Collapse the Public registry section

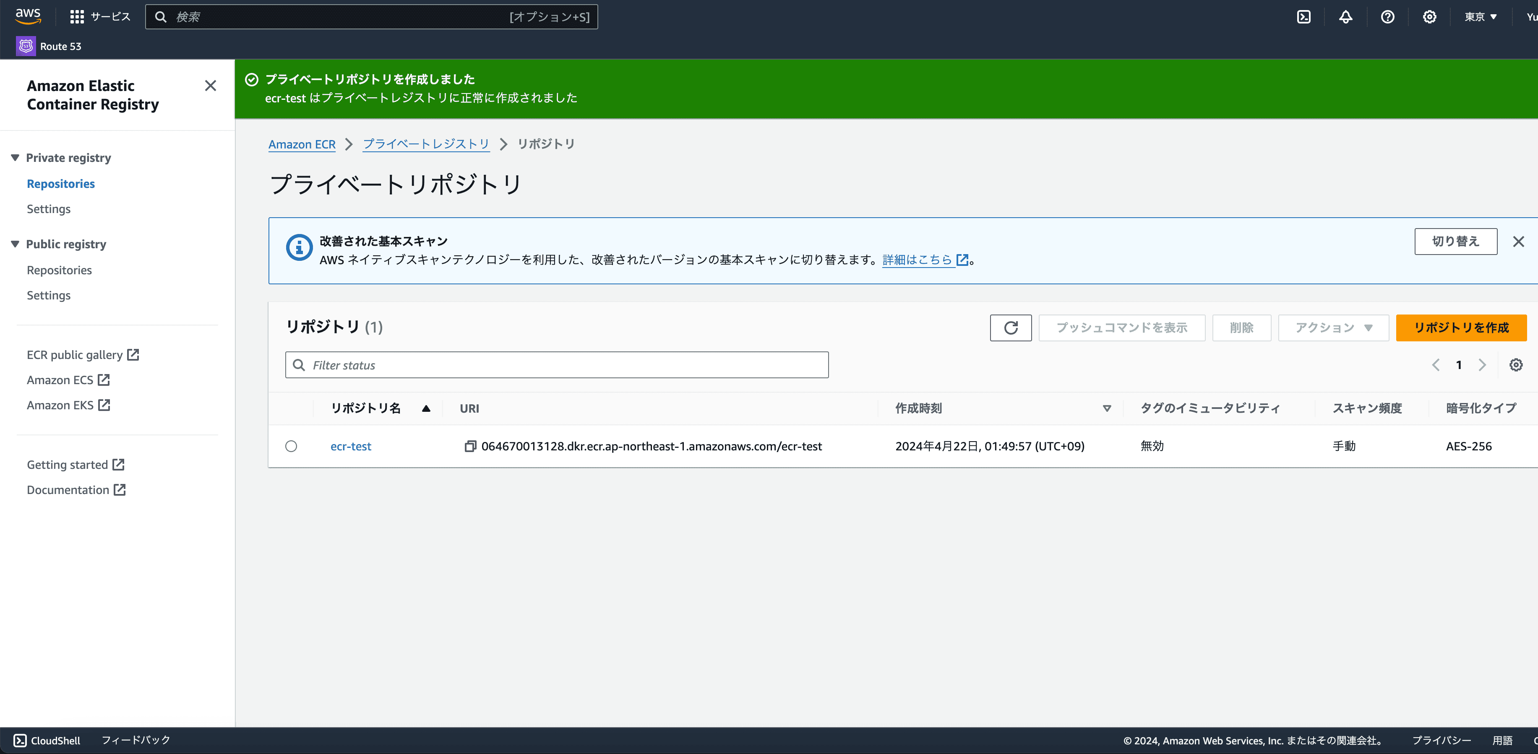click(16, 244)
